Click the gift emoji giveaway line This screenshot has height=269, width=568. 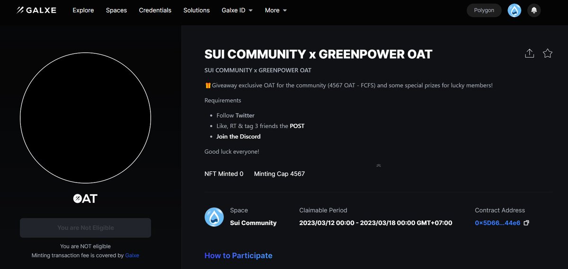point(348,86)
